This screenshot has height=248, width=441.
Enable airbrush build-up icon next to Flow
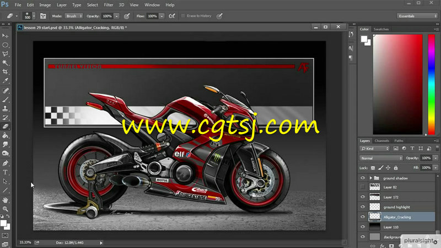coord(171,16)
